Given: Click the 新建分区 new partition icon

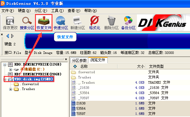Looking at the screenshot, I should [78, 21].
